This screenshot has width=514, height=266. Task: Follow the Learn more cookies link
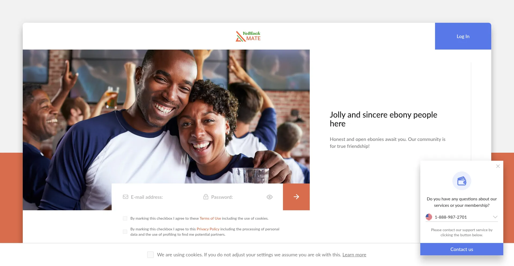354,255
